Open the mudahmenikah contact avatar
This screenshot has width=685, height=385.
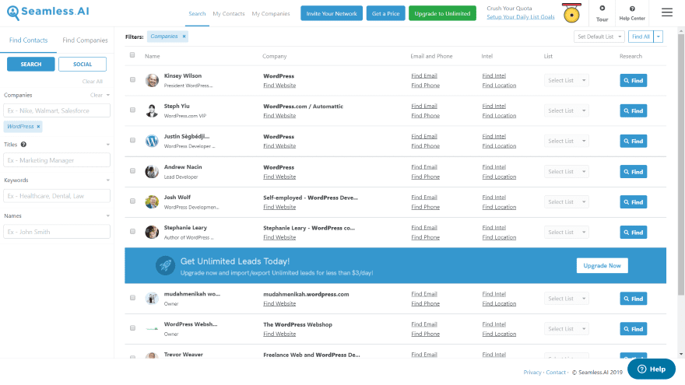tap(152, 299)
